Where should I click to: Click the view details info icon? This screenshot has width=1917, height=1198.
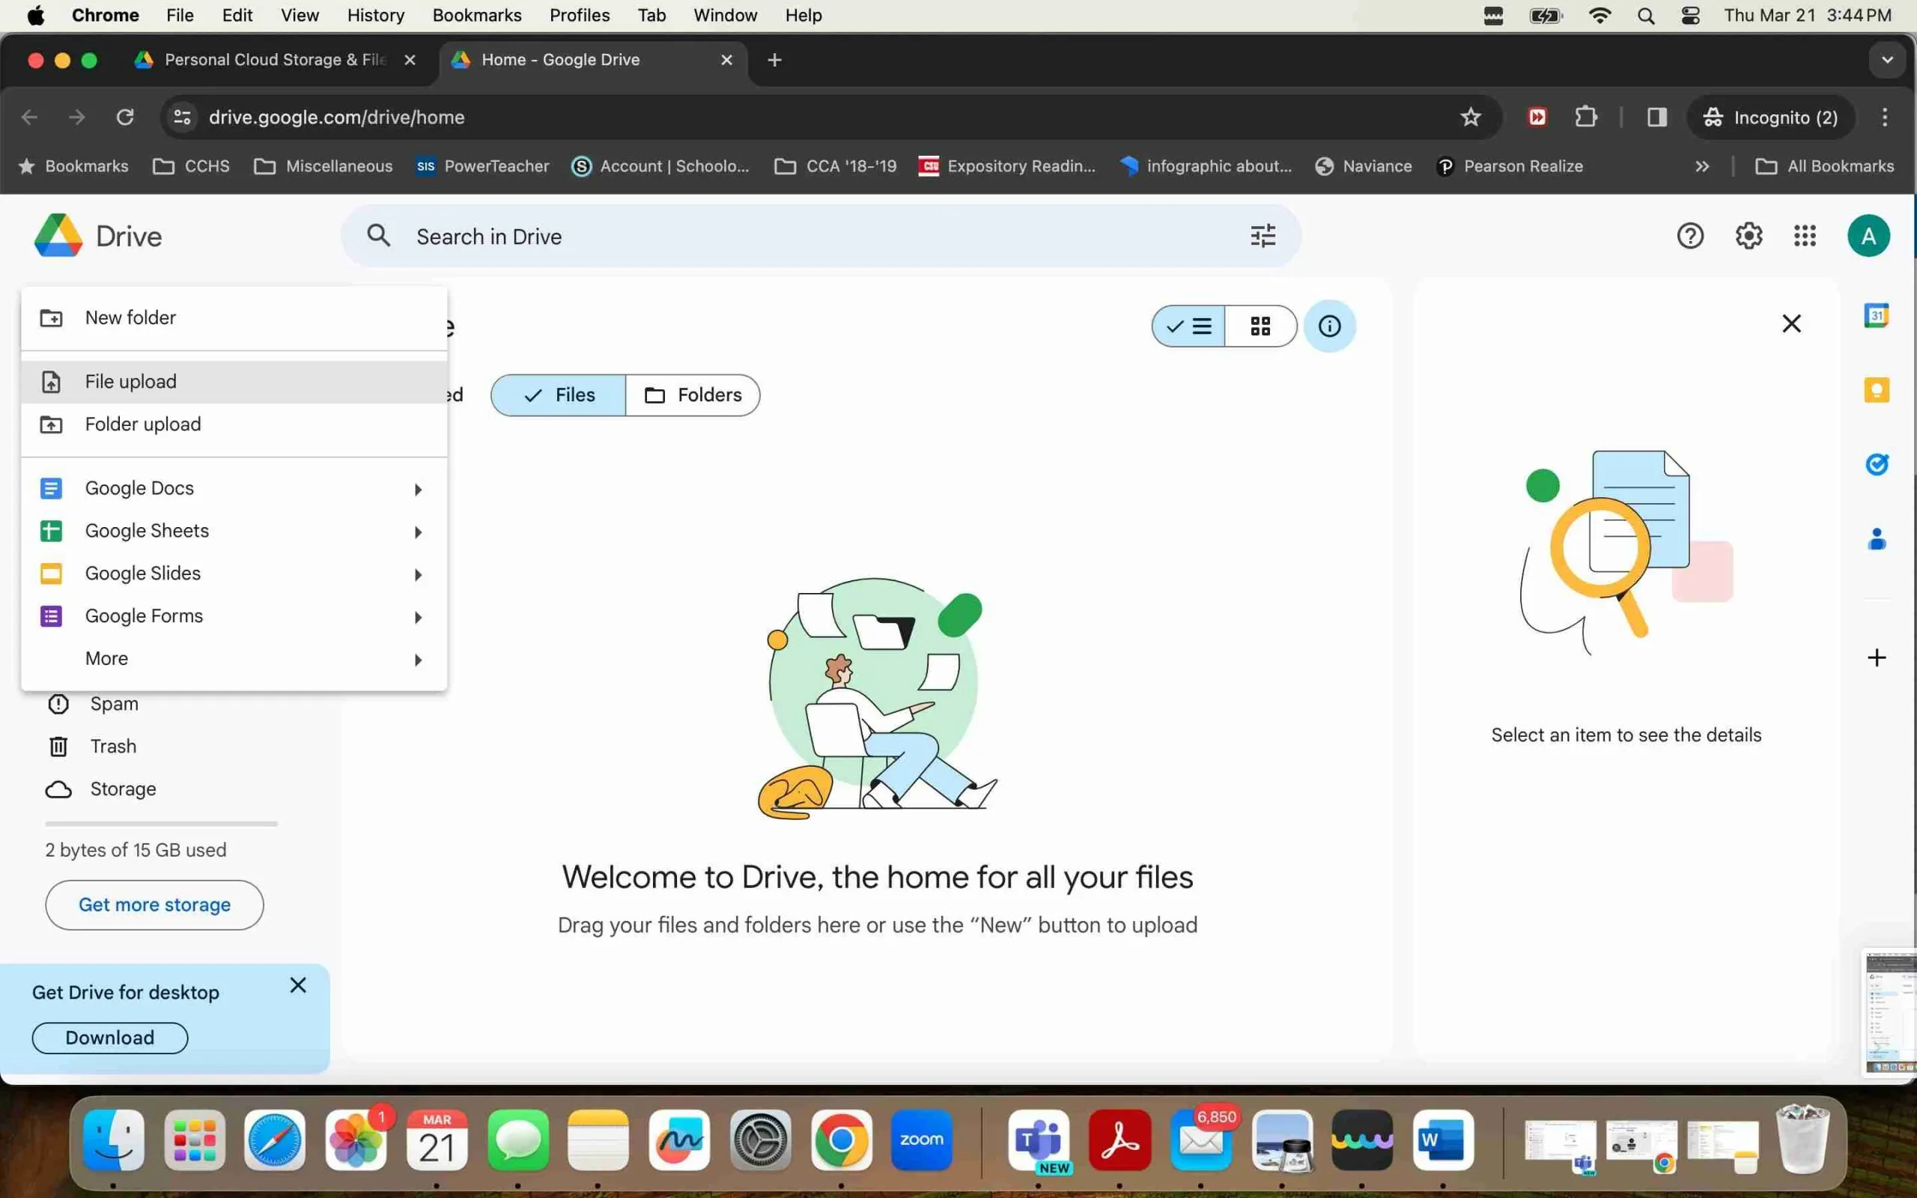coord(1329,326)
